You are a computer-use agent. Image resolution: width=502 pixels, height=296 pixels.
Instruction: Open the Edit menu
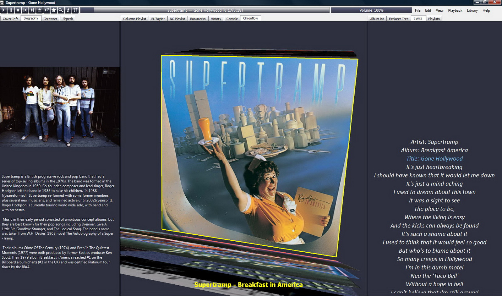click(428, 10)
